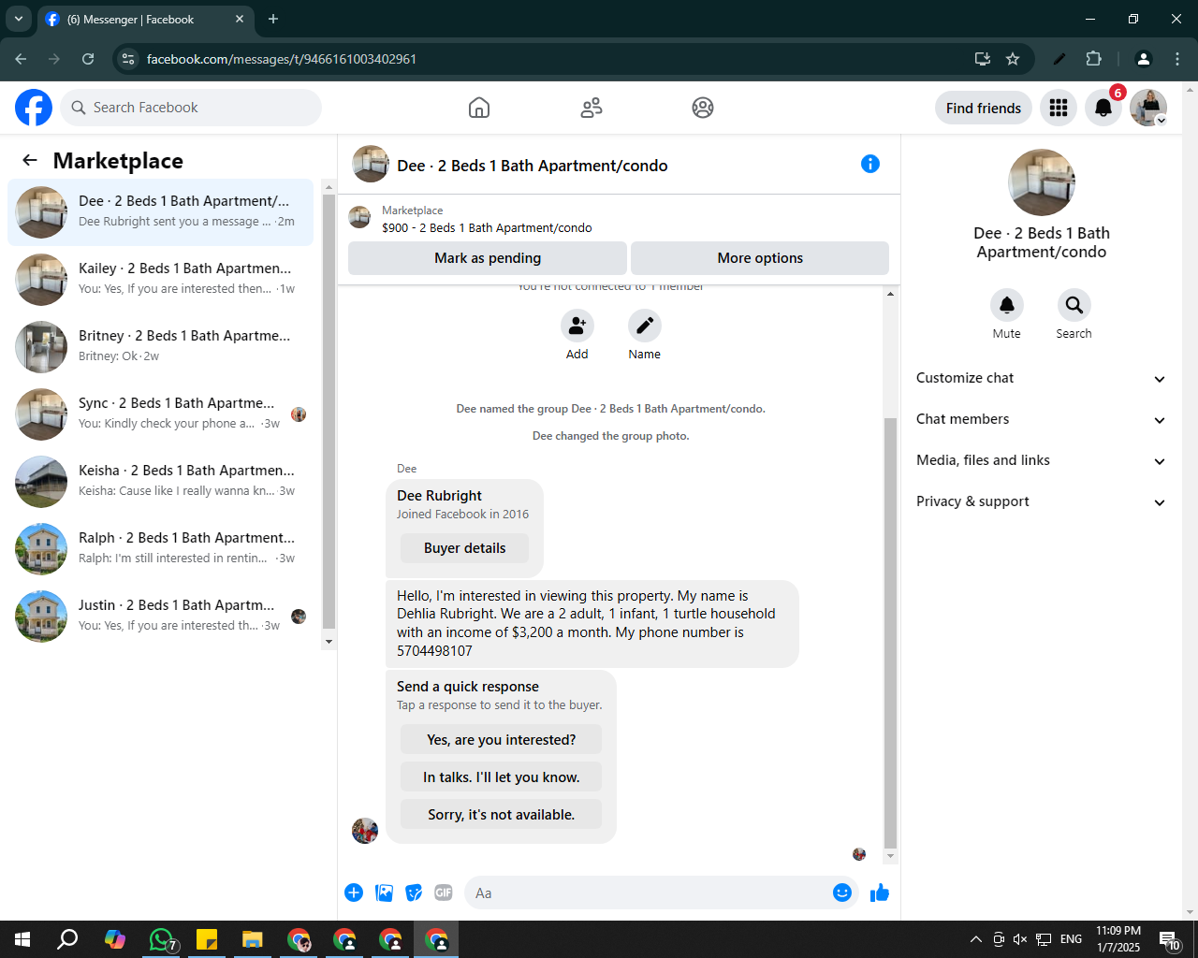Open Chrome three-dot menu
This screenshot has height=958, width=1198.
pos(1177,59)
